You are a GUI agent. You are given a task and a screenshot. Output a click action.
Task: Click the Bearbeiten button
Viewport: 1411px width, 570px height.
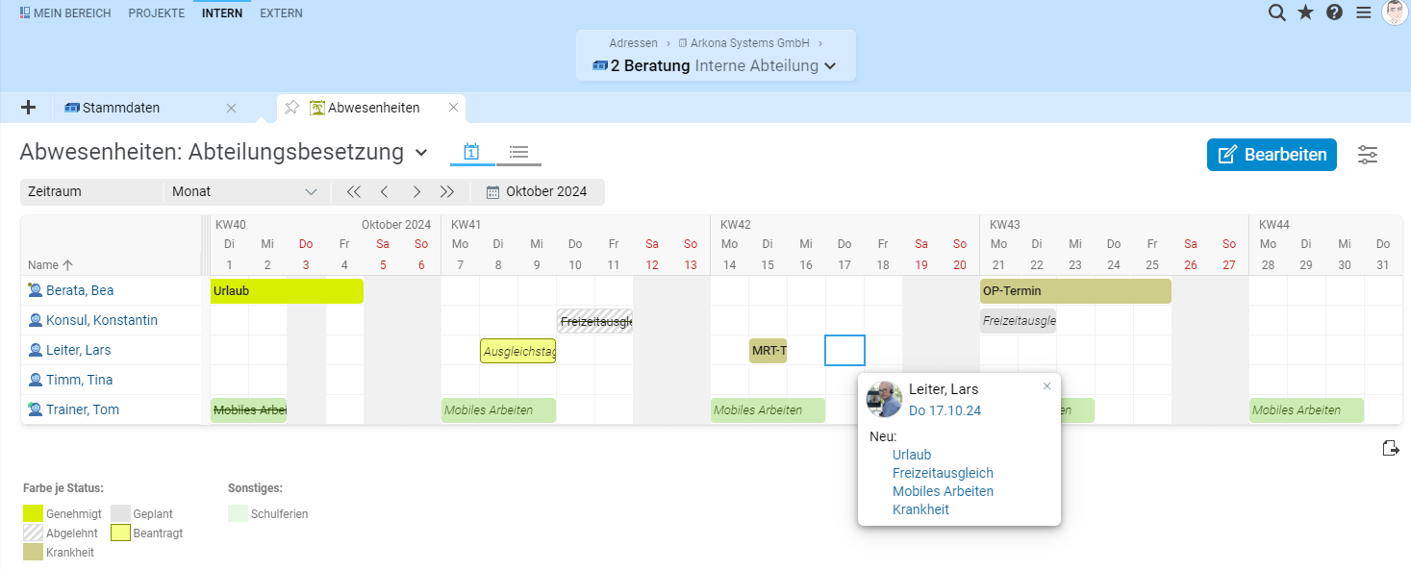(1272, 155)
